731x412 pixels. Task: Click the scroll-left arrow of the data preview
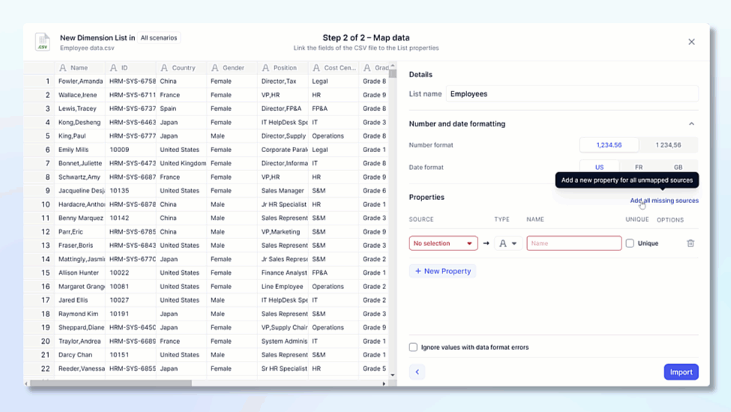[x=26, y=384]
